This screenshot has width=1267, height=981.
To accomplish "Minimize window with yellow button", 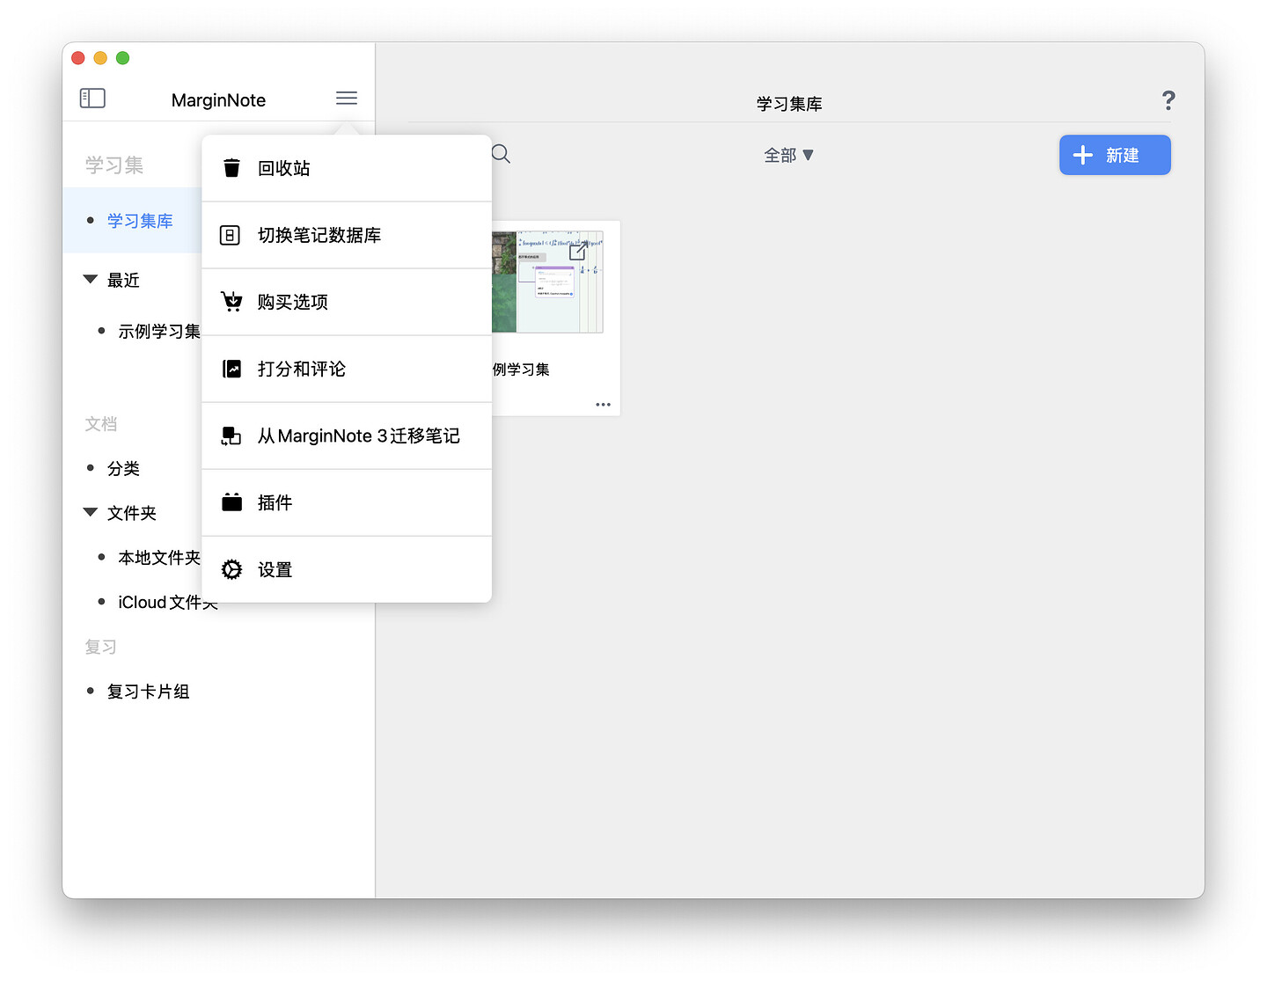I will 100,58.
